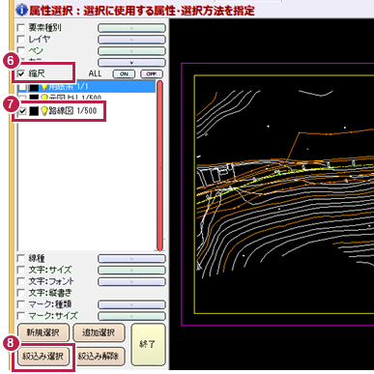Screen dimensions: 374x374
Task: Open the 要素種別 dropdown
Action: (131, 28)
